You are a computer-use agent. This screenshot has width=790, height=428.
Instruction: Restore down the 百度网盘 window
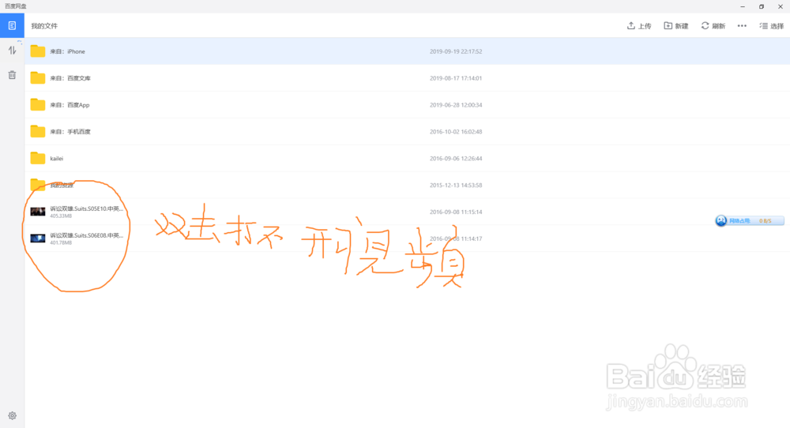tap(762, 6)
